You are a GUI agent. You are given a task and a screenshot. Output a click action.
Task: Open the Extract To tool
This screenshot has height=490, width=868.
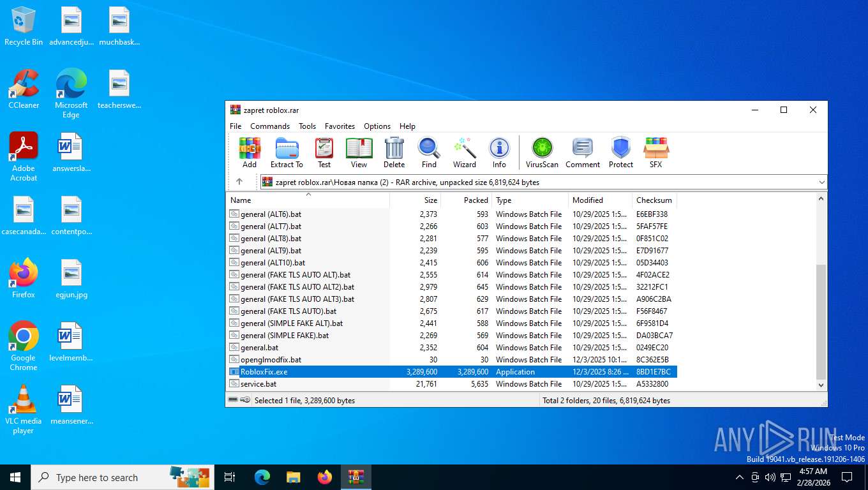pos(287,152)
